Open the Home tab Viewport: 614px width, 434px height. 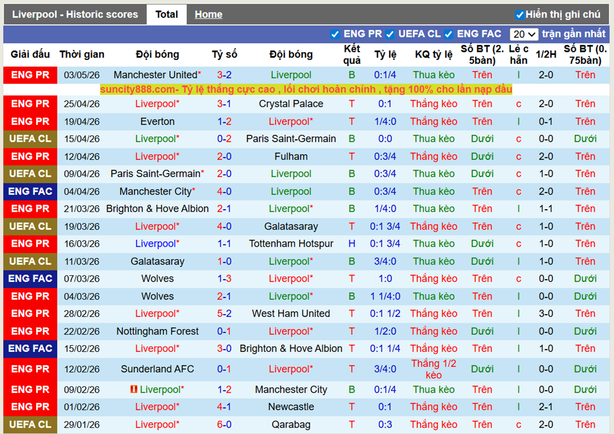click(x=208, y=14)
